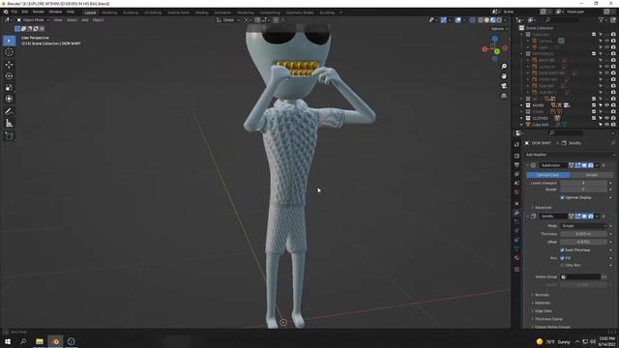Select the Select Box tool in viewport toolbar
Viewport: 619px width, 348px height.
coord(9,41)
